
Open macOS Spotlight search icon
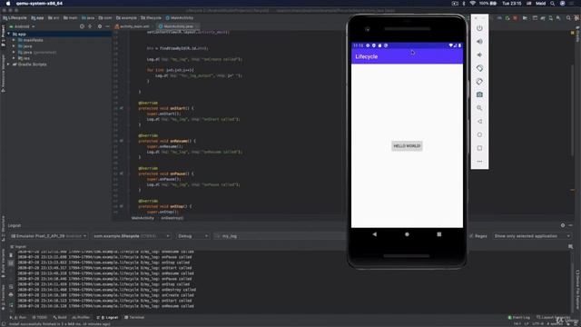coord(553,4)
